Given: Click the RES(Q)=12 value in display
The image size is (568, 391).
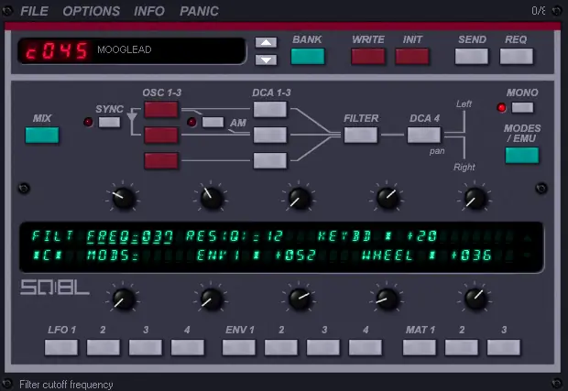Looking at the screenshot, I should tap(235, 236).
